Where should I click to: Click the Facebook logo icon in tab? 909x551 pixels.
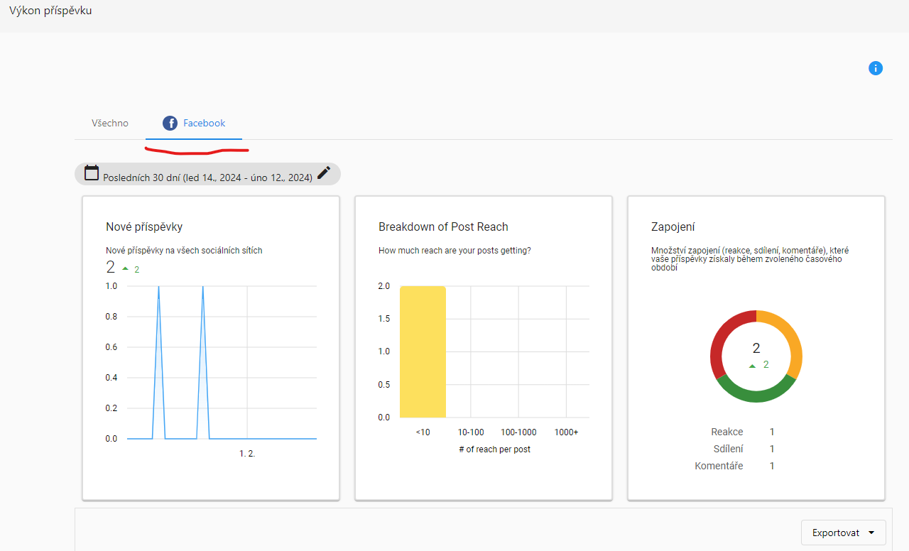tap(170, 124)
